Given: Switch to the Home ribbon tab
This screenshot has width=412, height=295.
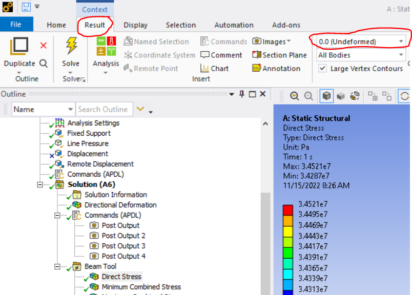Looking at the screenshot, I should pos(56,25).
